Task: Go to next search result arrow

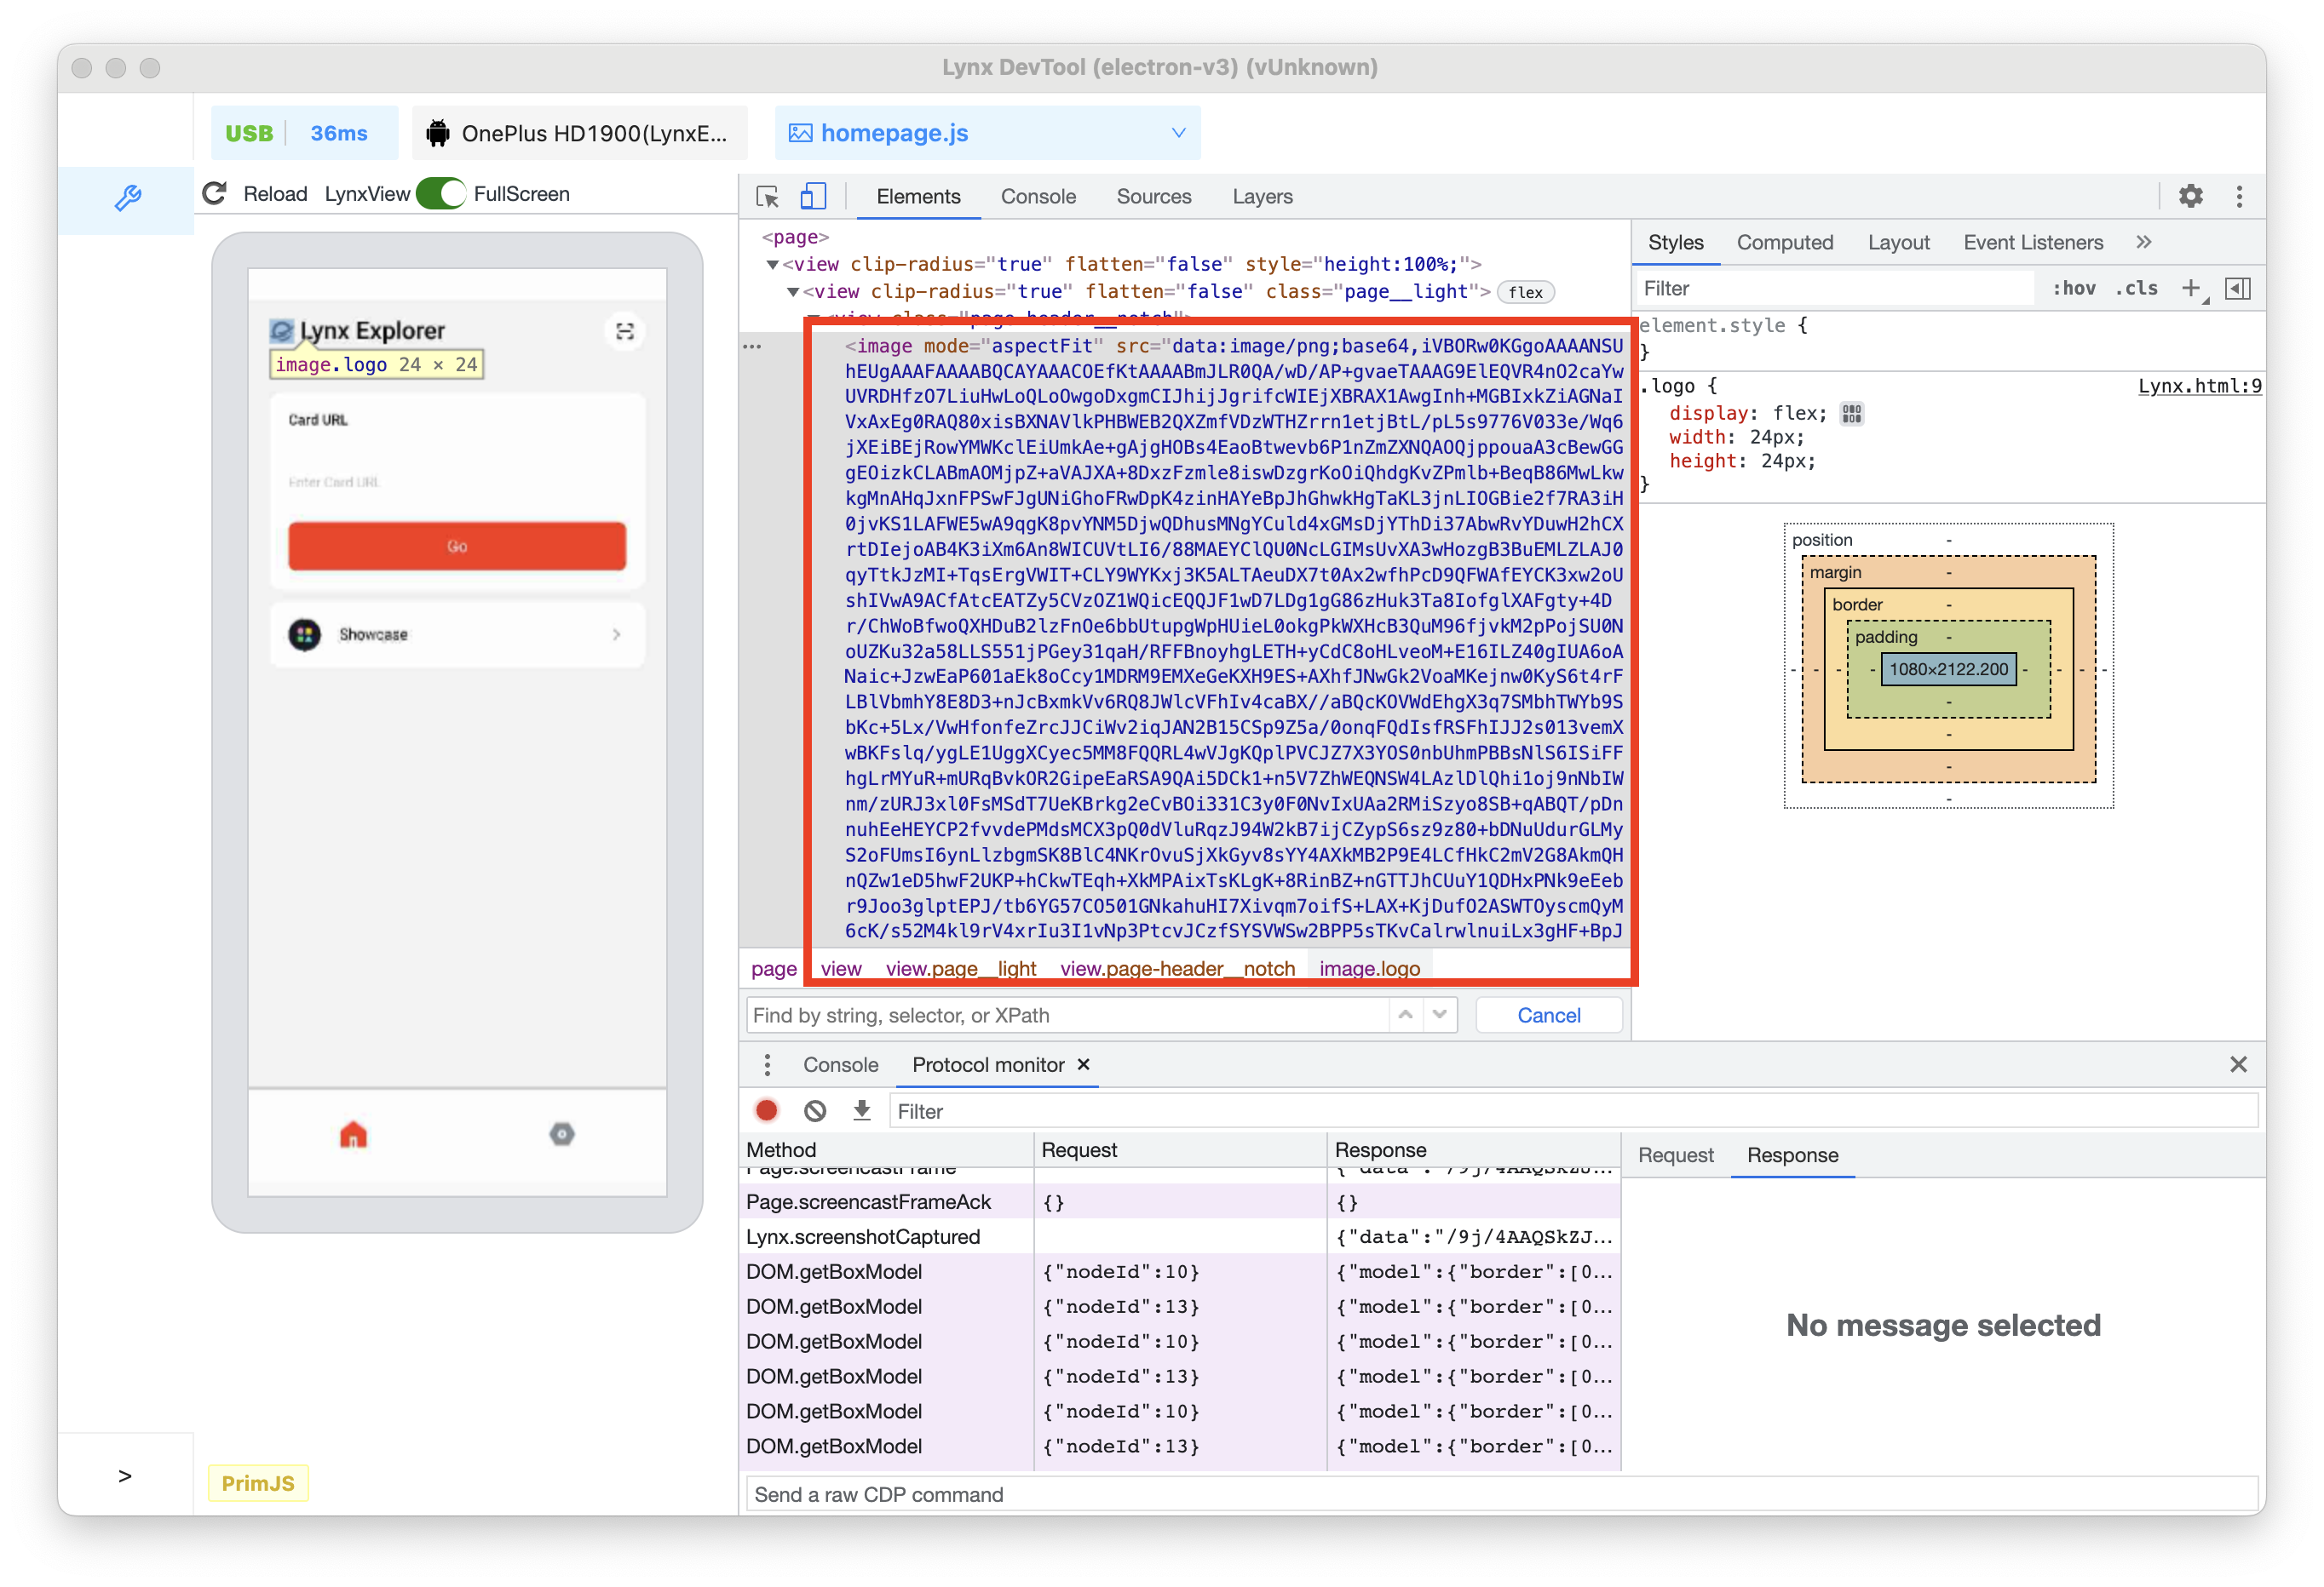Action: [1439, 1016]
